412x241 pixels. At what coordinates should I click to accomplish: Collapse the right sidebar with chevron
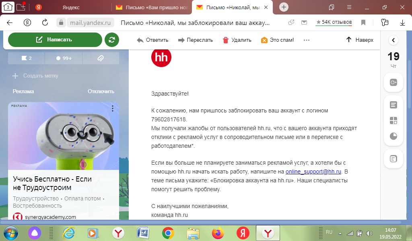pos(393,40)
